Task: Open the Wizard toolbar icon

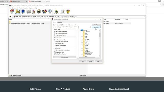Action: (44, 12)
